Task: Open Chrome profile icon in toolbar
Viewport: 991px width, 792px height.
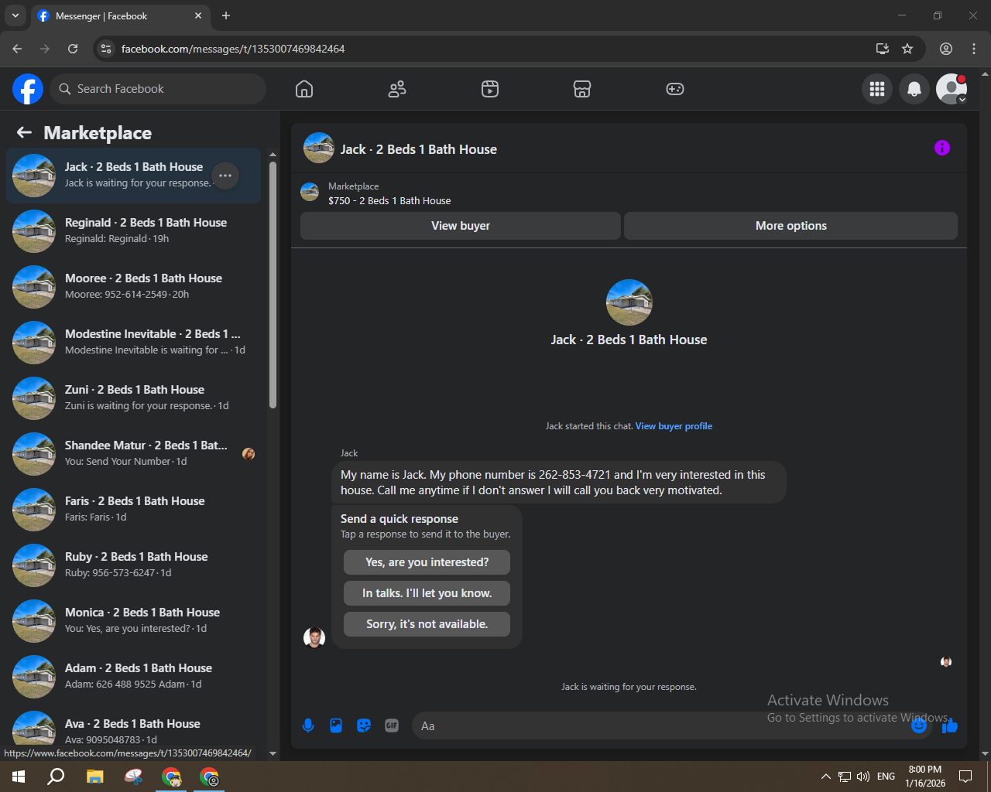Action: (x=946, y=49)
